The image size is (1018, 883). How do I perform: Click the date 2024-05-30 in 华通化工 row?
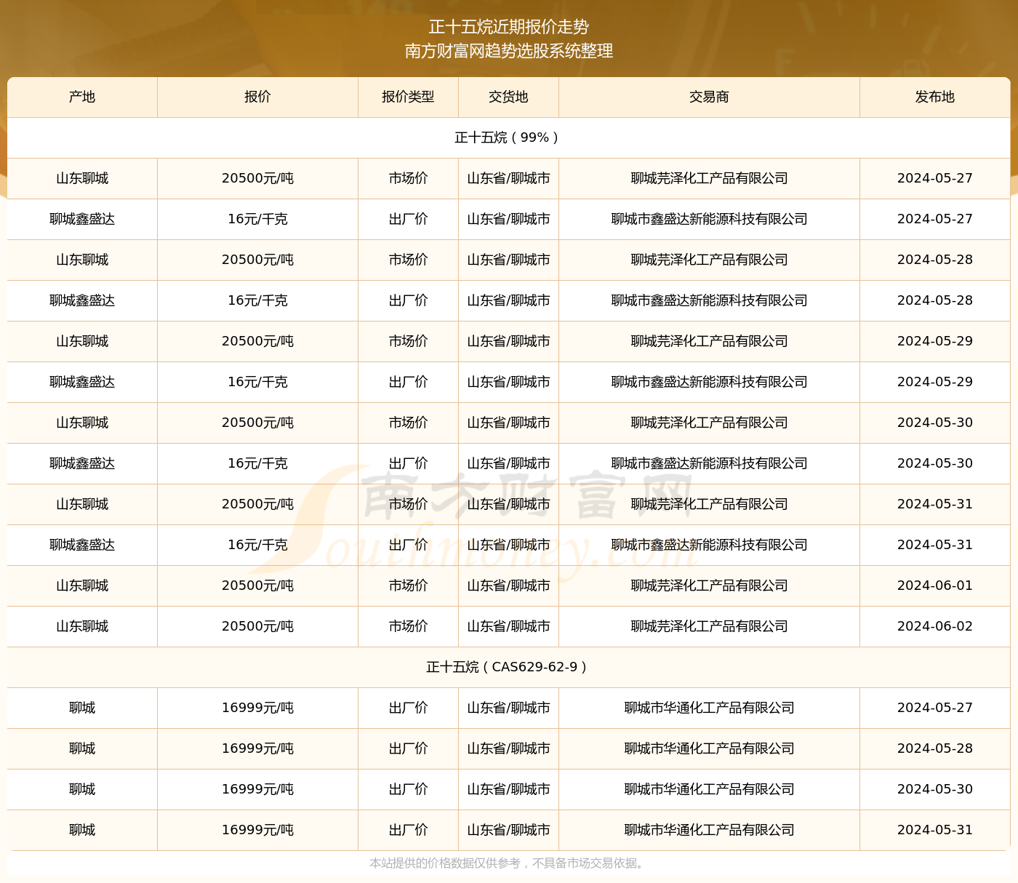click(935, 789)
